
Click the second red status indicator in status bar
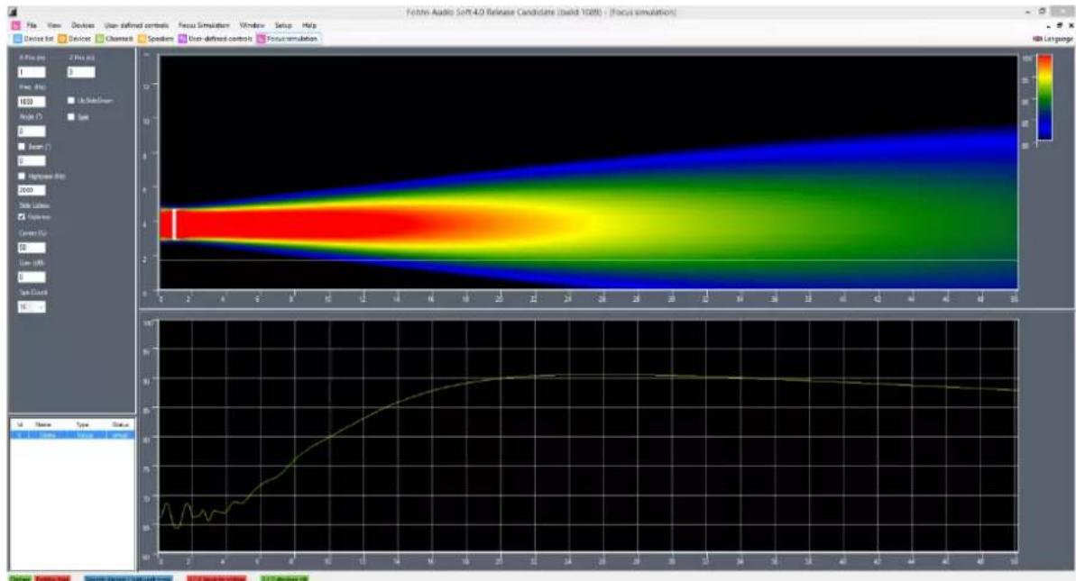click(x=216, y=578)
